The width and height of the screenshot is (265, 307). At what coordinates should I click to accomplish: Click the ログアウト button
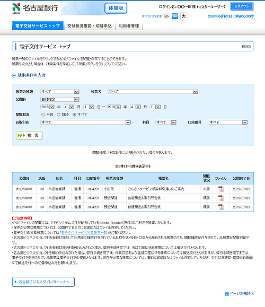[242, 6]
